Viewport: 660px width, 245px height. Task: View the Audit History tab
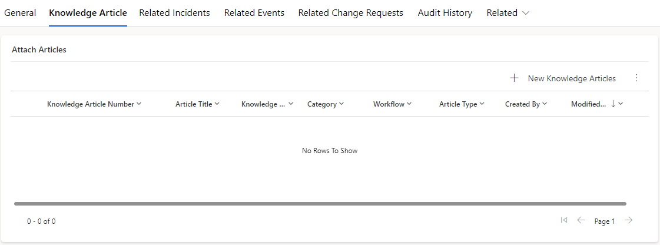pos(445,13)
